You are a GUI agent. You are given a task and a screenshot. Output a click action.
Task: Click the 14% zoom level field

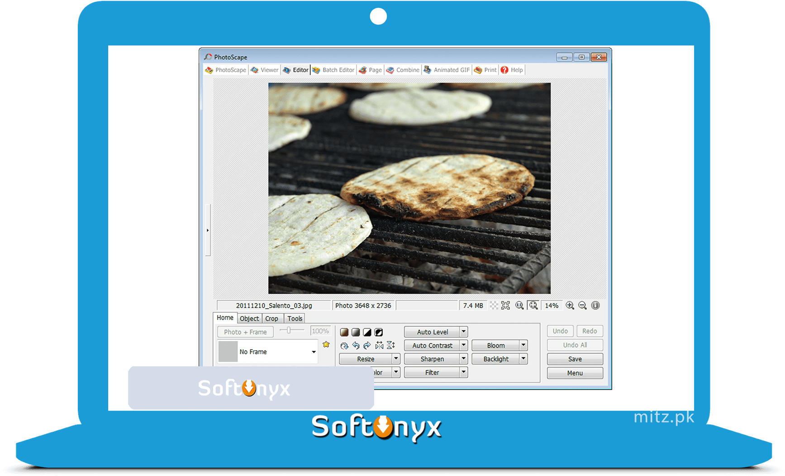coord(552,306)
